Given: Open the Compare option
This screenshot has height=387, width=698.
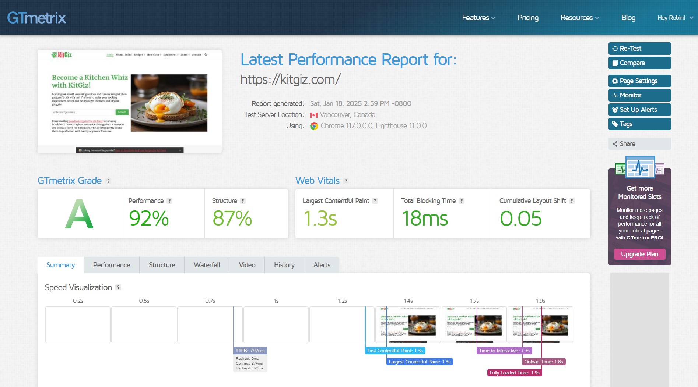Looking at the screenshot, I should coord(639,63).
